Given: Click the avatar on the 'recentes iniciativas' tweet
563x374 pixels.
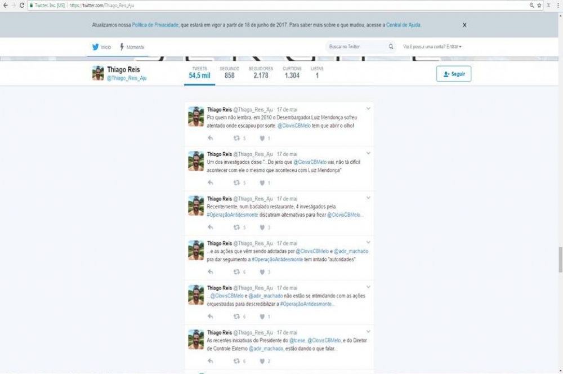Looking at the screenshot, I should [x=196, y=340].
